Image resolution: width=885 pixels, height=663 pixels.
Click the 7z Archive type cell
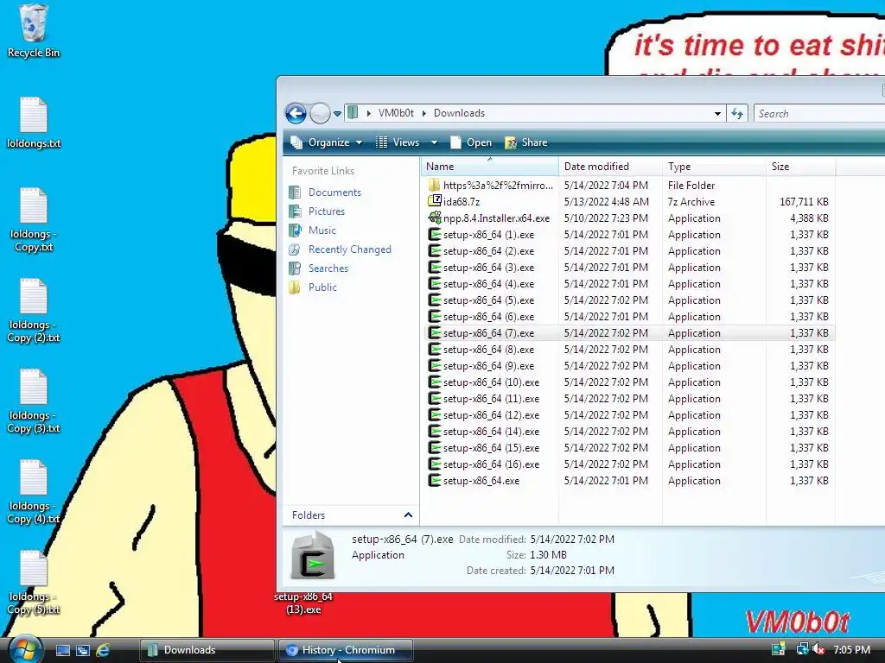point(691,201)
